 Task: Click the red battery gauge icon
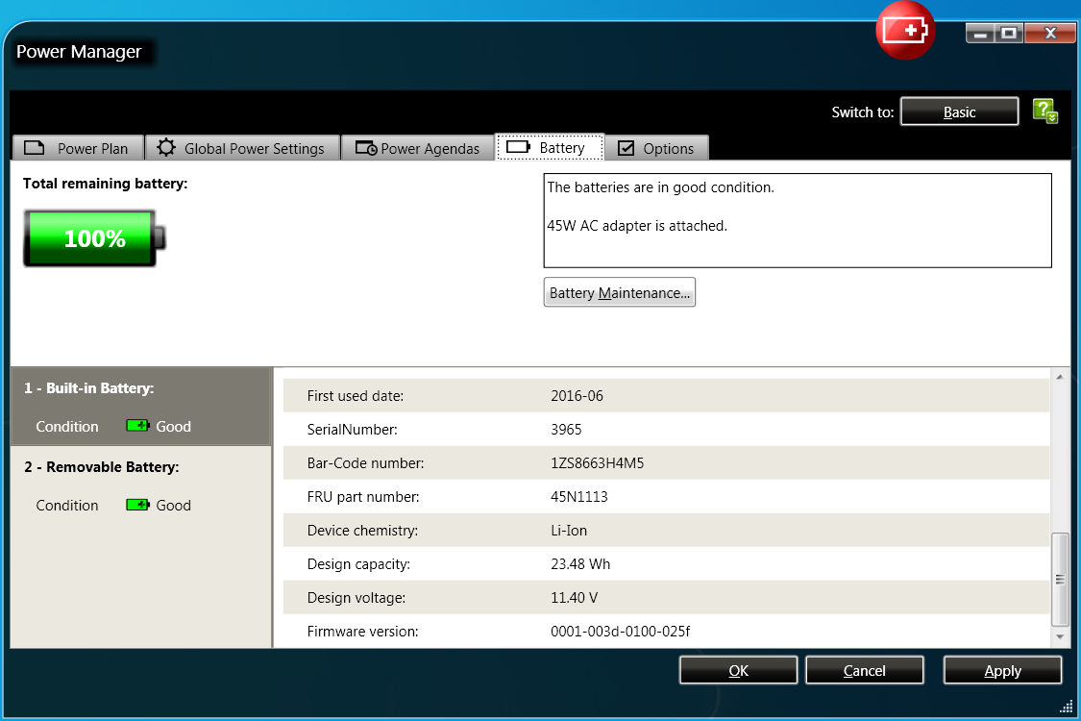click(x=905, y=31)
